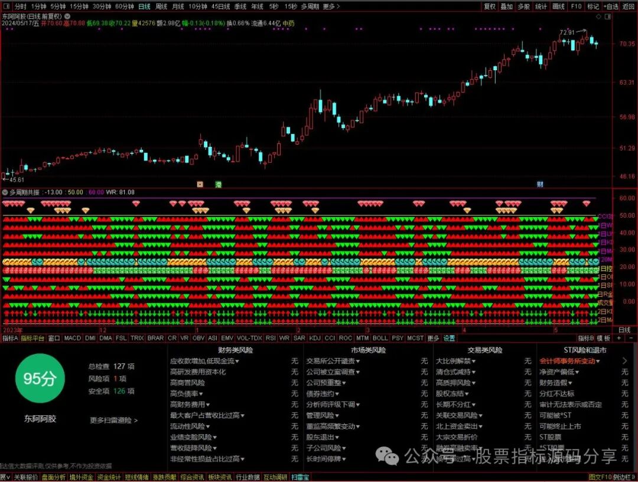Open the 行业数据 bottom tab

(248, 477)
